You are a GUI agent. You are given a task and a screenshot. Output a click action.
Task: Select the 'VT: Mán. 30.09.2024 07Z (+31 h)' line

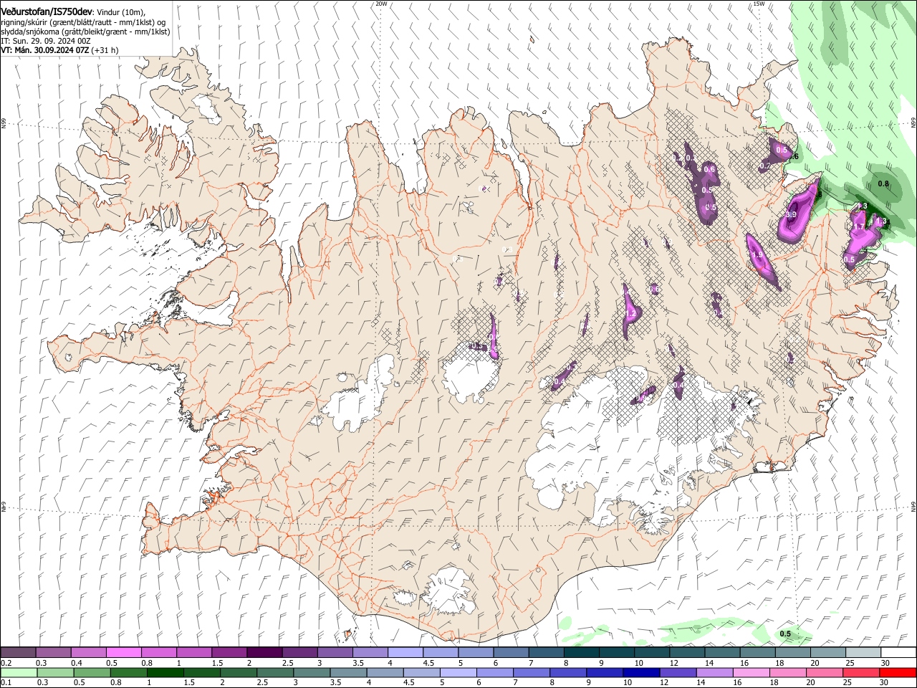tap(59, 50)
